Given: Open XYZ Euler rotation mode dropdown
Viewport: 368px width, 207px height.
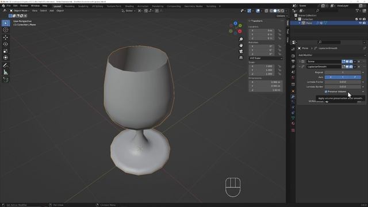Looking at the screenshot, I should click(266, 58).
